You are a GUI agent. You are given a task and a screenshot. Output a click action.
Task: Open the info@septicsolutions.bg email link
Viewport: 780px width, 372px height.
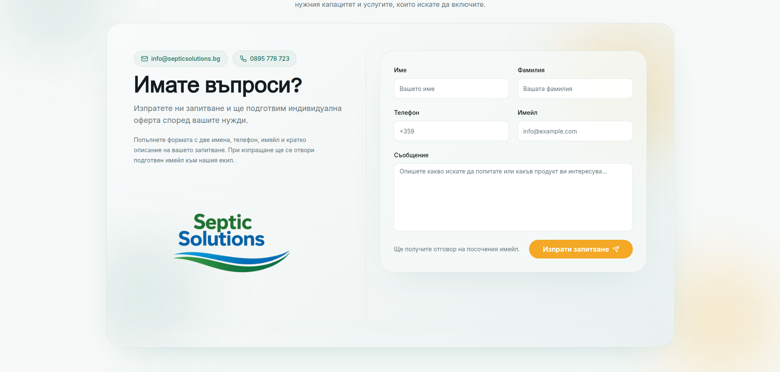tap(181, 59)
